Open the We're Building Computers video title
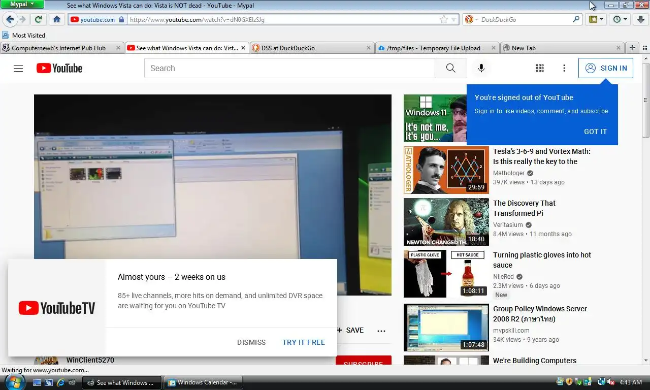Viewport: 650px width, 390px height. click(x=535, y=361)
